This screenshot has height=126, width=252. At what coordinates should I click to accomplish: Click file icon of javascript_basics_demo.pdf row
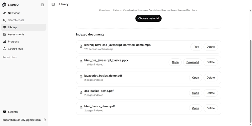[81, 77]
